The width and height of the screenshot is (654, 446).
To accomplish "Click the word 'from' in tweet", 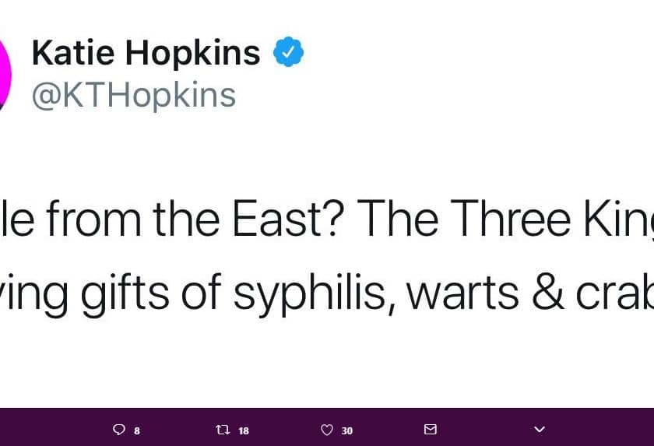I will click(x=93, y=219).
